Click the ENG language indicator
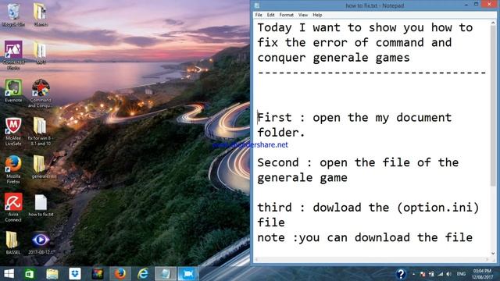Image resolution: width=500 pixels, height=281 pixels. (461, 274)
